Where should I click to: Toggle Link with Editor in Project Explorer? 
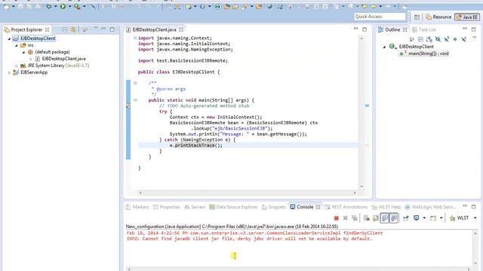click(73, 30)
